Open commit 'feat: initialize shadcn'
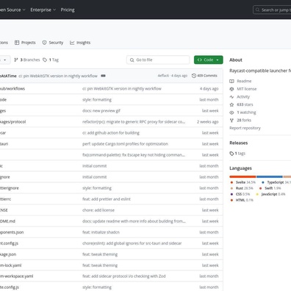 click(101, 232)
